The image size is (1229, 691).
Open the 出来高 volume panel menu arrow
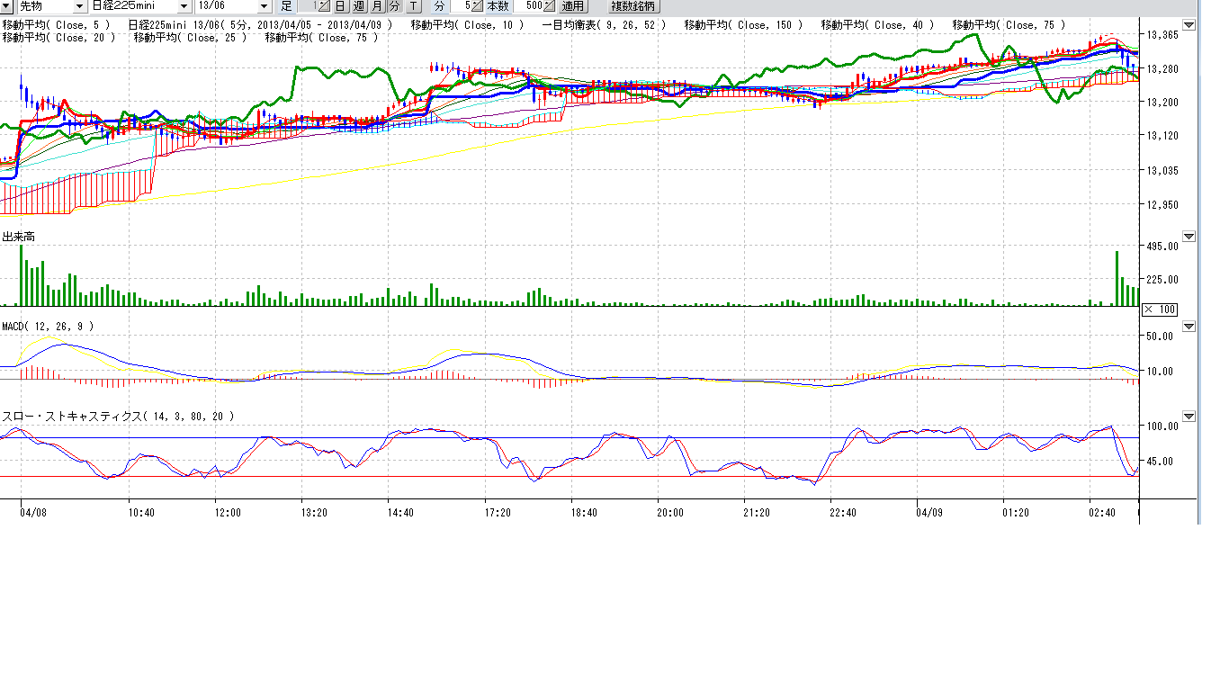coord(1189,237)
